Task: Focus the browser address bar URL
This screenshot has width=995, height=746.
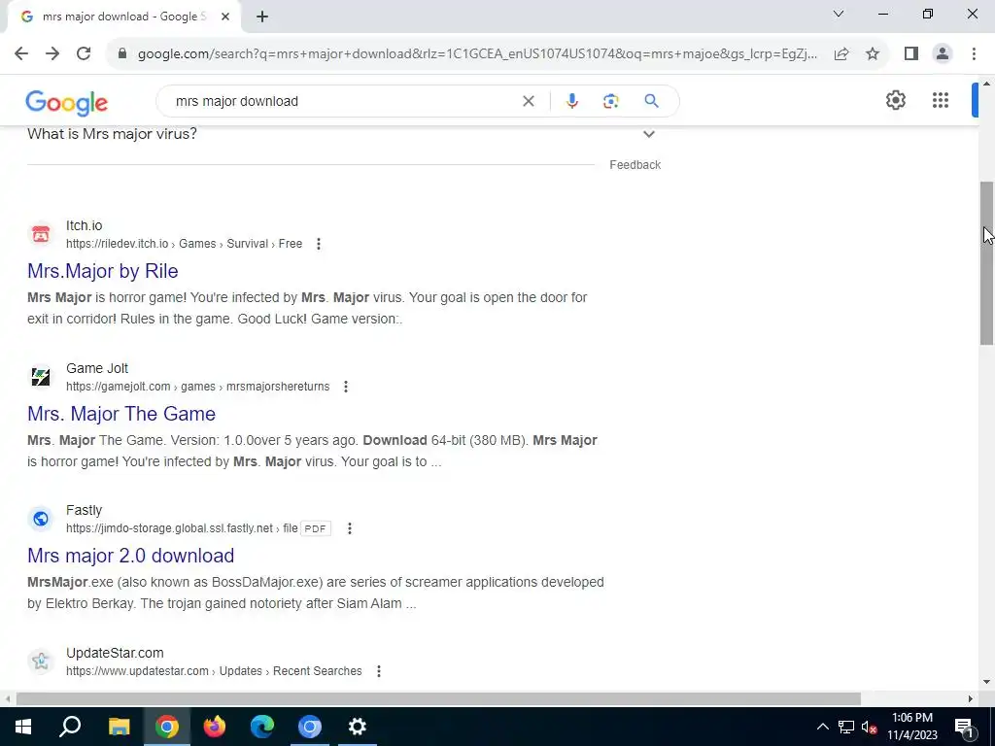Action: [477, 54]
